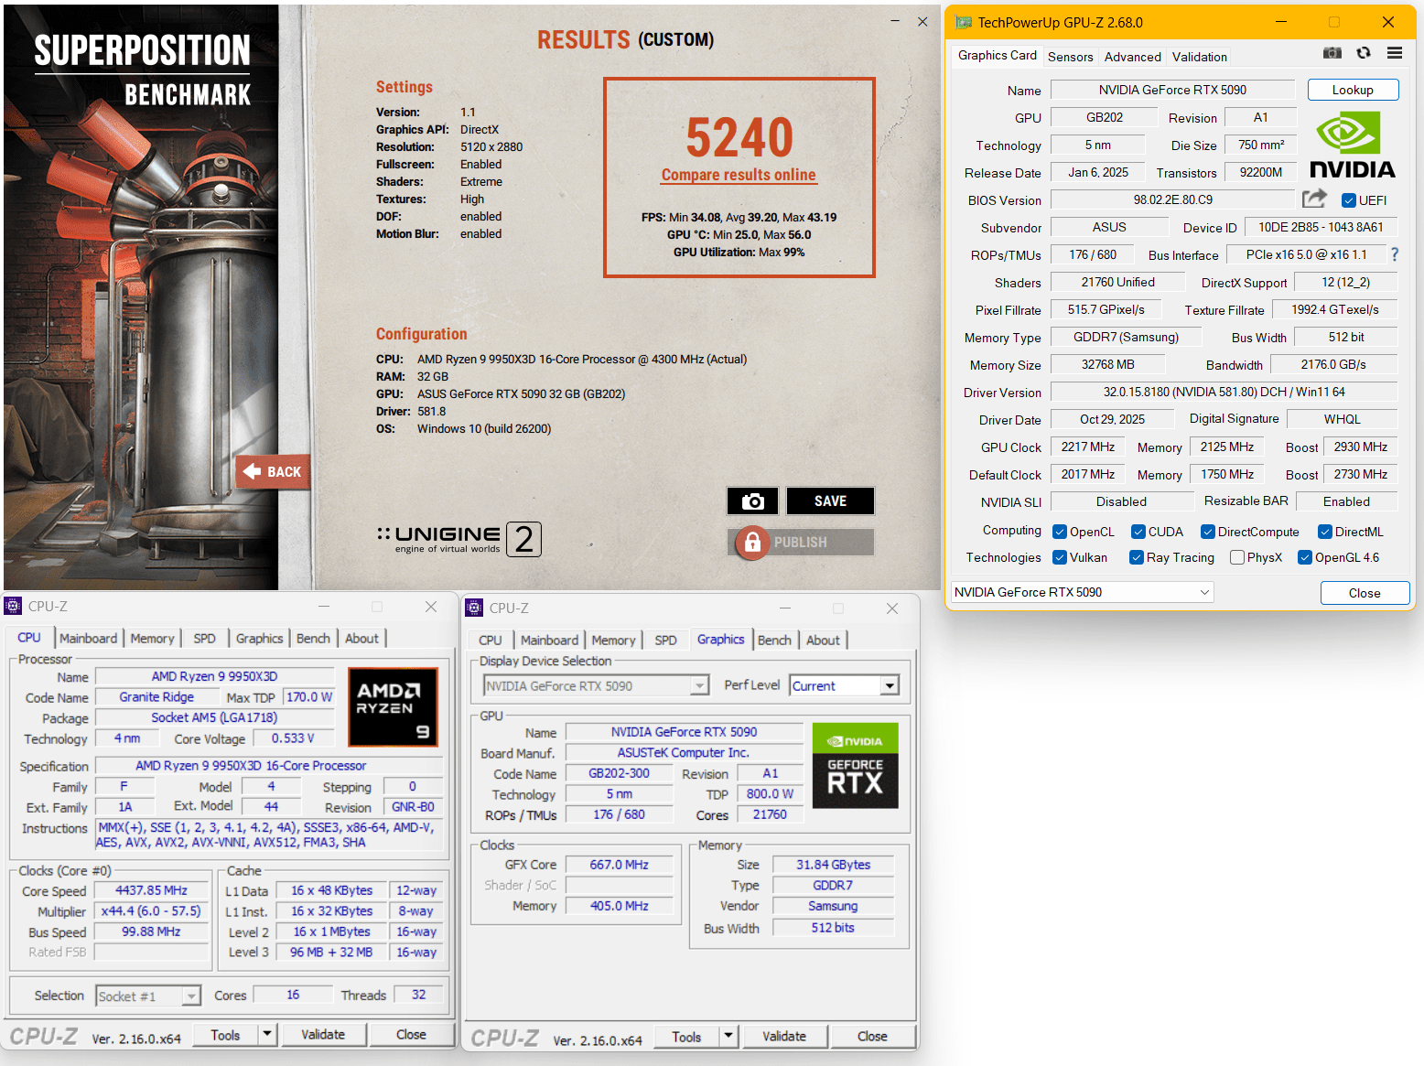The width and height of the screenshot is (1424, 1066).
Task: Click Validate in right CPU-Z window
Action: tap(784, 1036)
